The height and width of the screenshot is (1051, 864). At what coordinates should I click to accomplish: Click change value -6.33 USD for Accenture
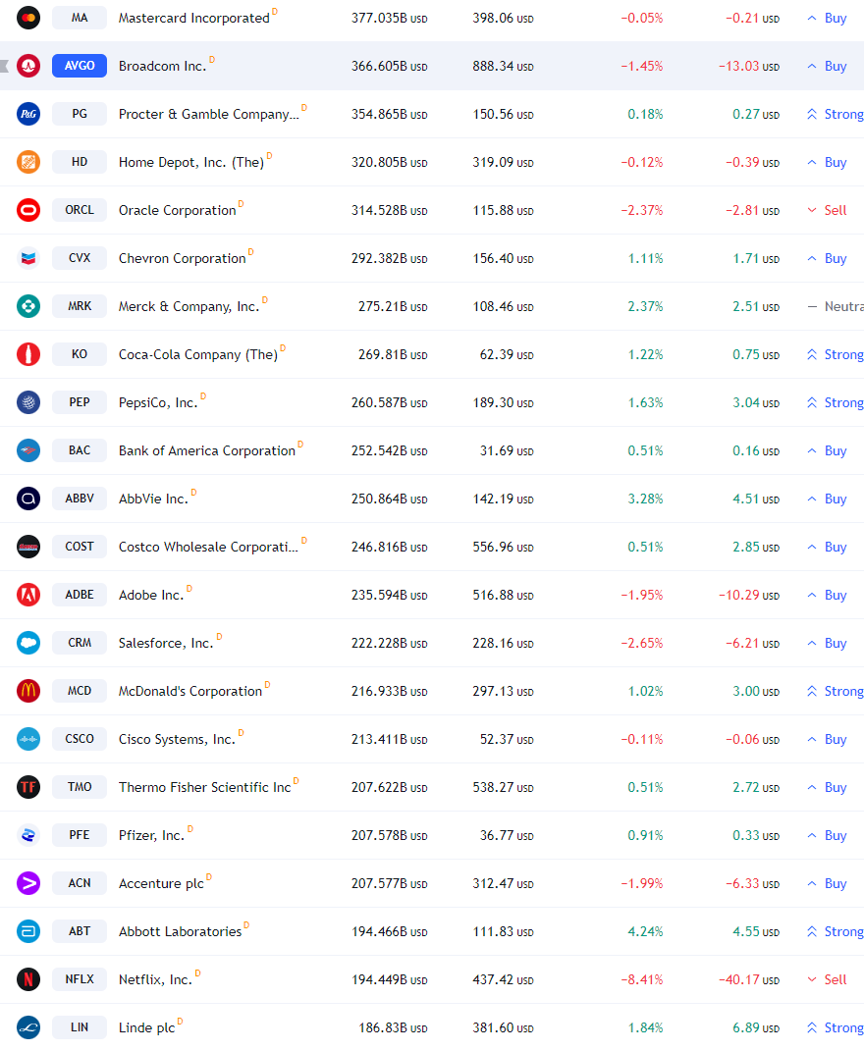click(x=753, y=883)
